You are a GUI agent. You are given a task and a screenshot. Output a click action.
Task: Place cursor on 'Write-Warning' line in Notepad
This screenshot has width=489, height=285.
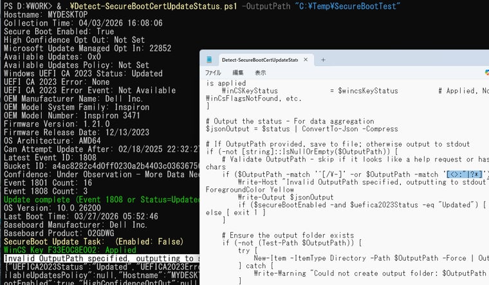click(x=367, y=273)
